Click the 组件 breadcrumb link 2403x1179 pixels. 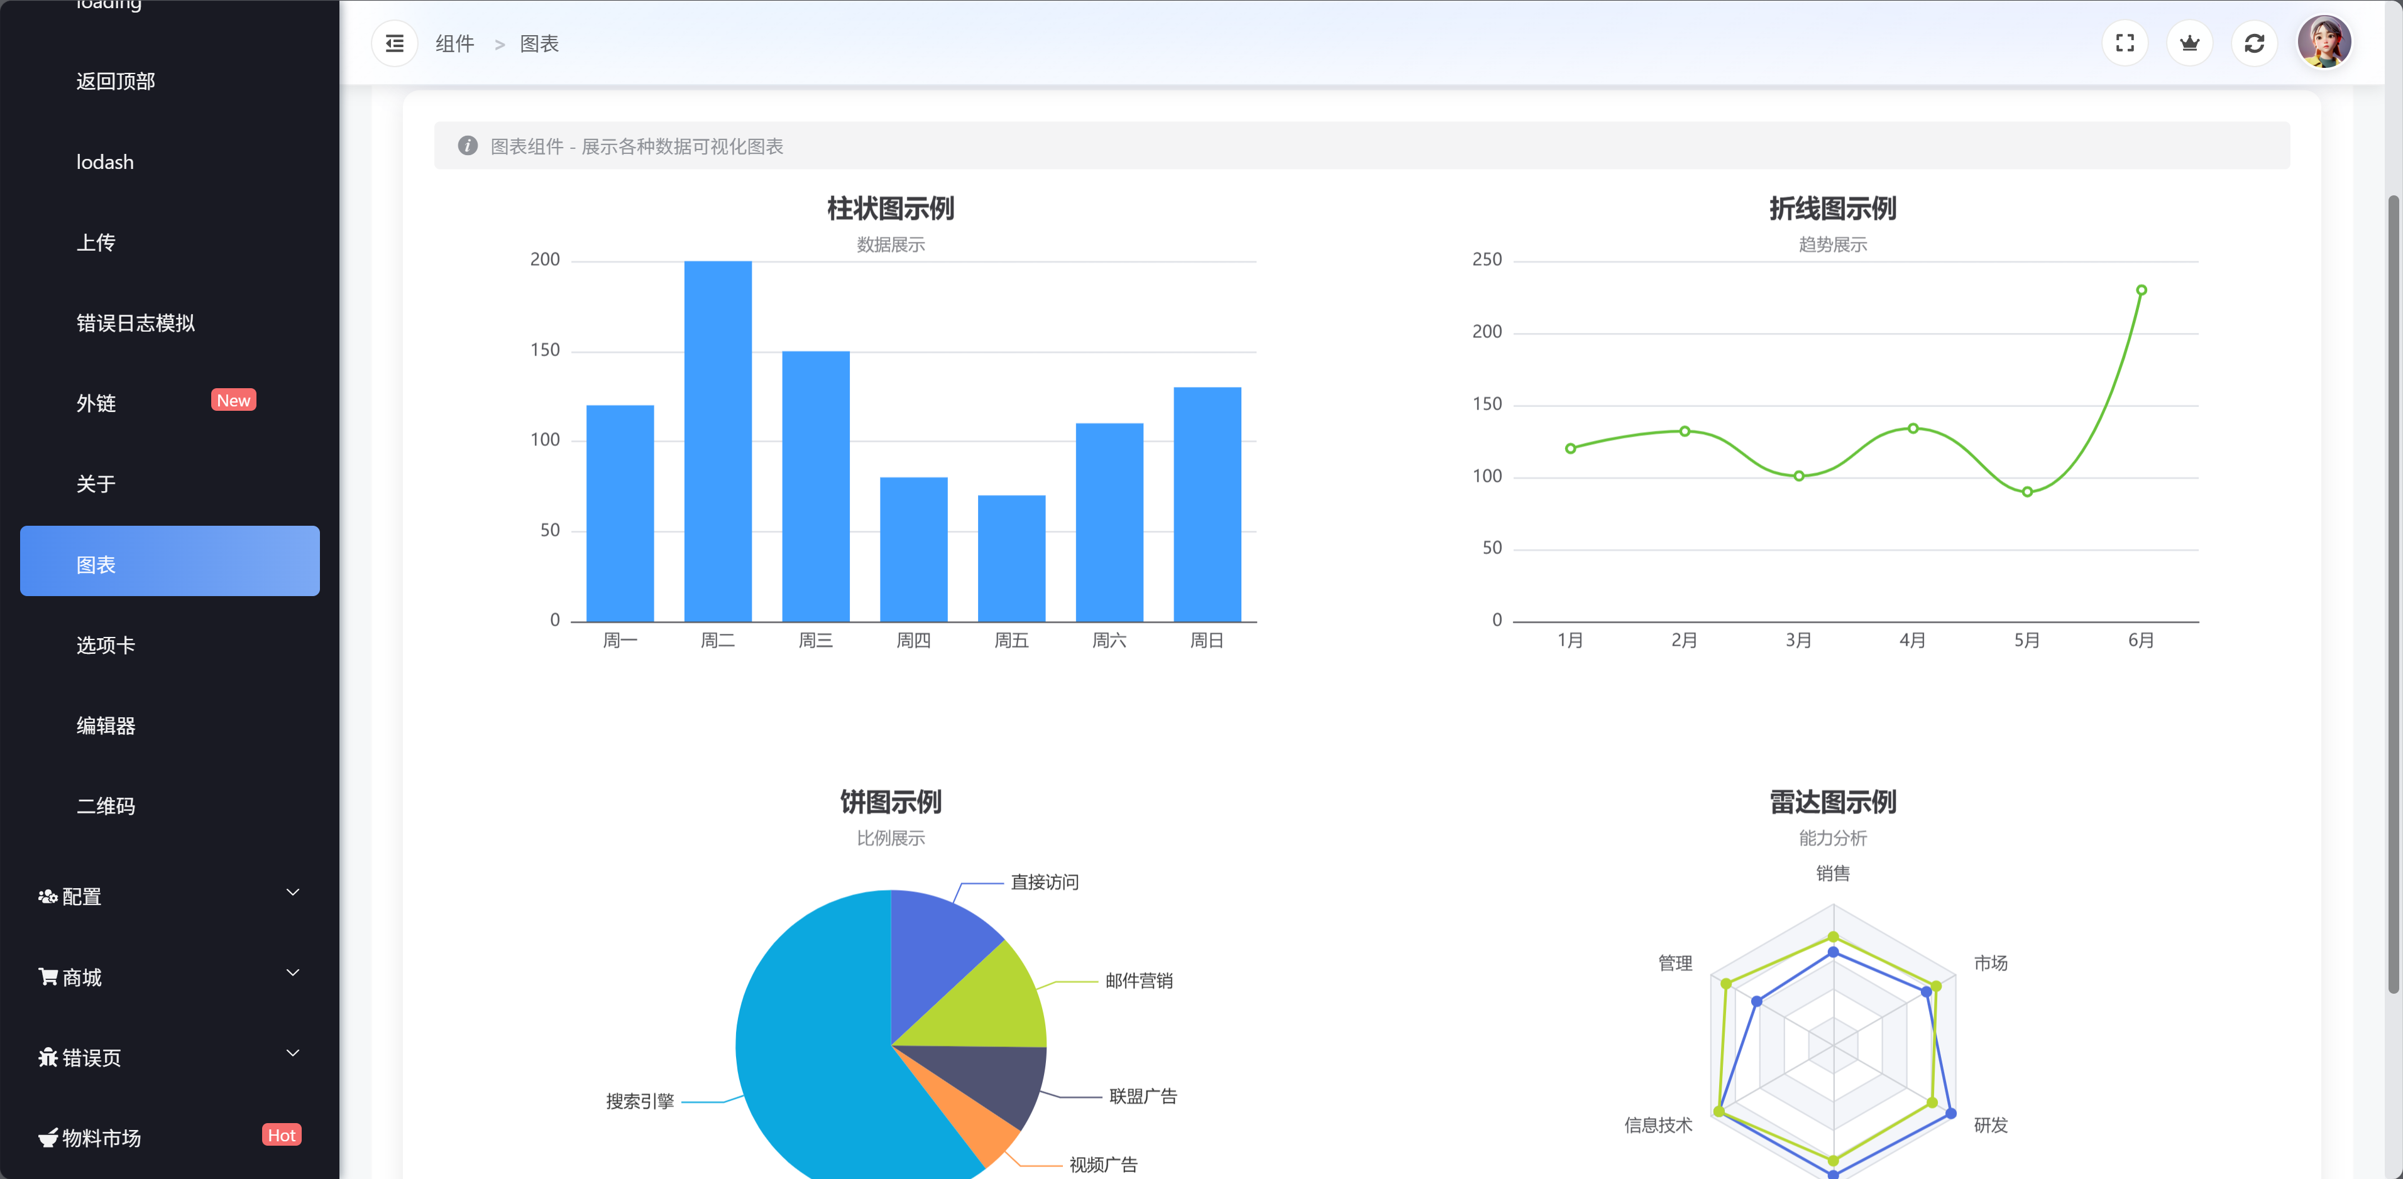454,44
